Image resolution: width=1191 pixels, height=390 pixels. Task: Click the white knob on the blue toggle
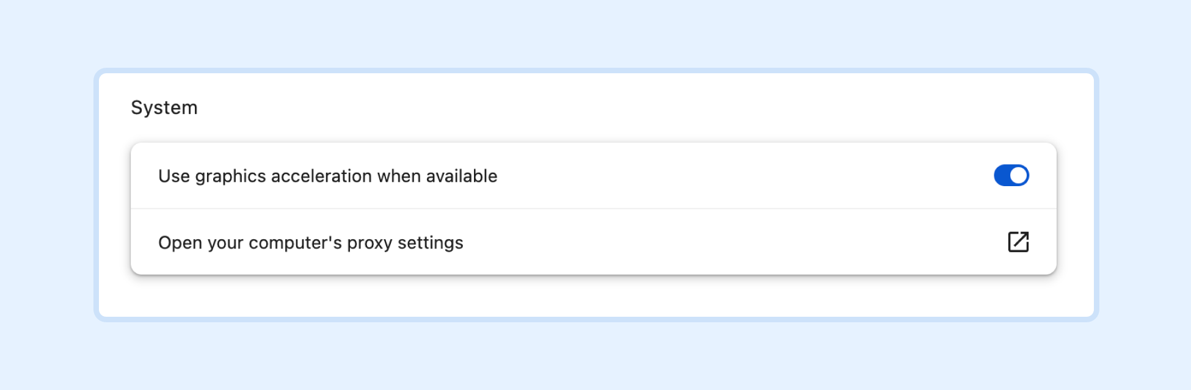1018,176
